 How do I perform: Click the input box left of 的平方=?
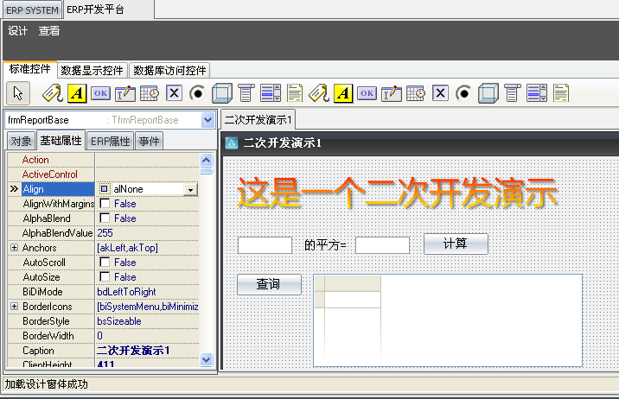[265, 245]
